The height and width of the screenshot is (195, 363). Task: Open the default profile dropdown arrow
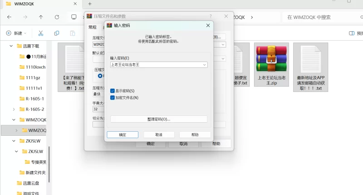[223, 59]
